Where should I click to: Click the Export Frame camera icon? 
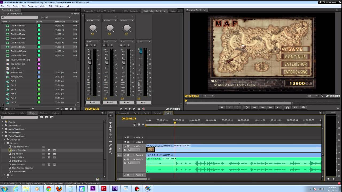pyautogui.click(x=303, y=107)
